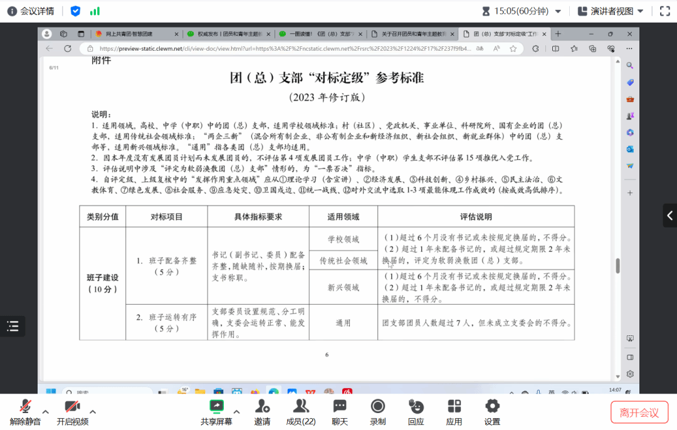
Task: Open the 会议详情 meeting info icon
Action: (x=12, y=11)
